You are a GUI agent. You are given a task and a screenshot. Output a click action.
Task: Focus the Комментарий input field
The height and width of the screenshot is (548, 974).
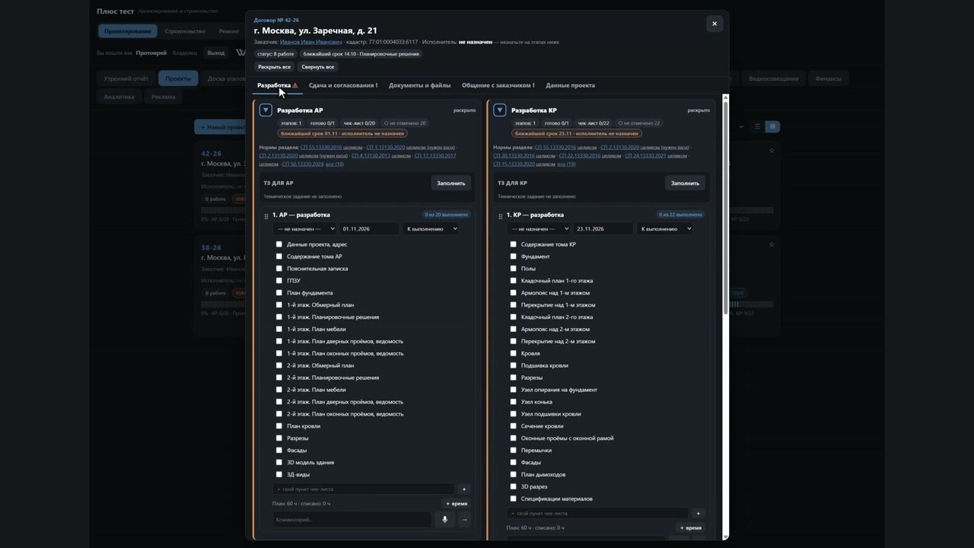click(352, 520)
